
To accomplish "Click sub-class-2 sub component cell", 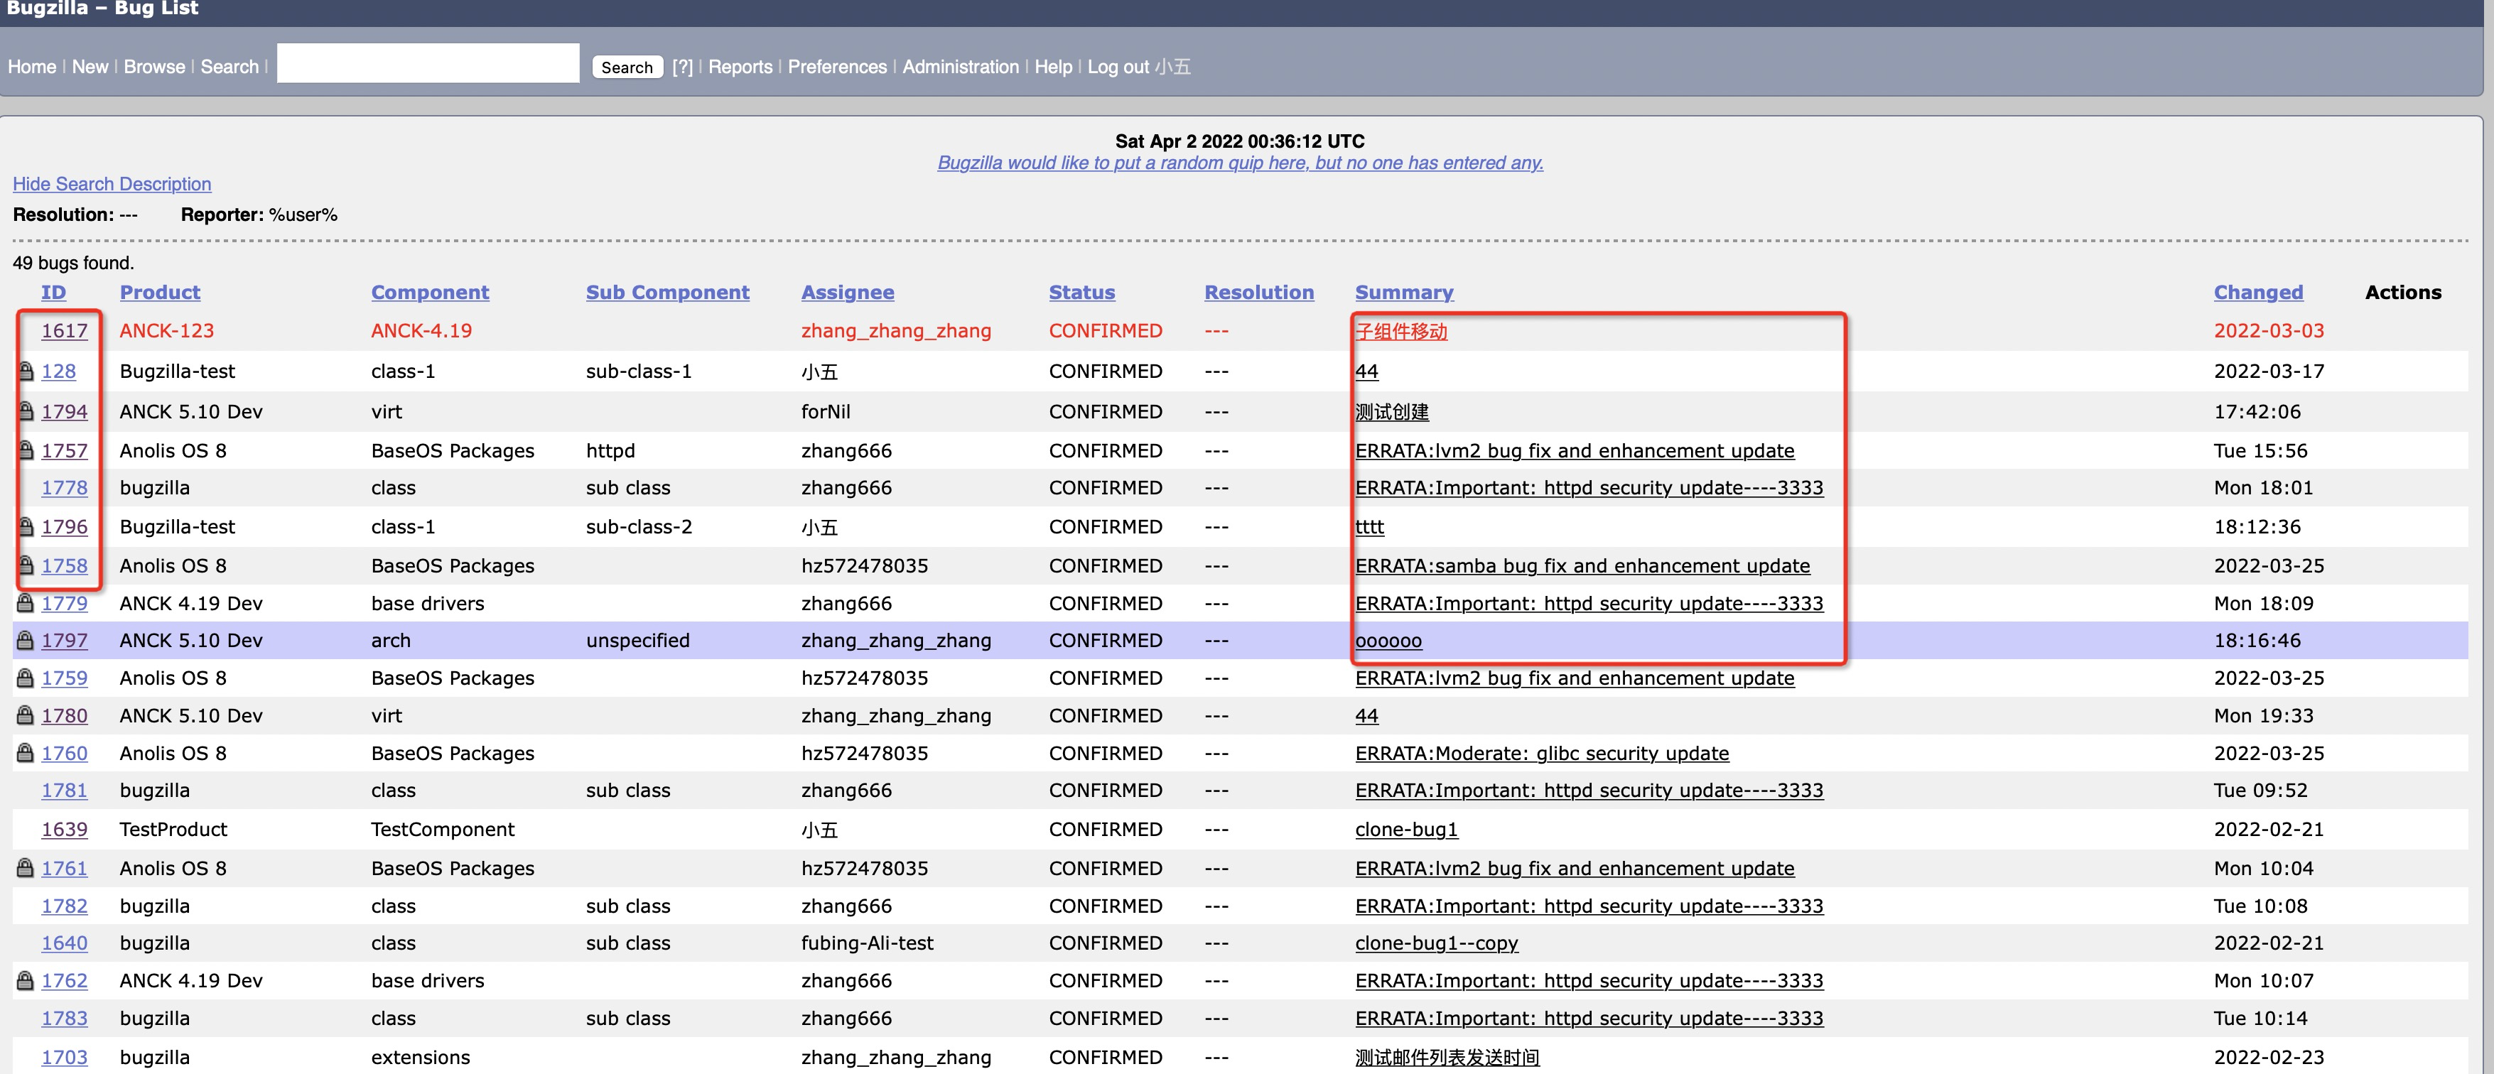I will click(639, 526).
